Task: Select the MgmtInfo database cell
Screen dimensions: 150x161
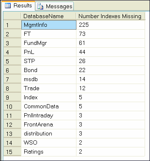Action: coord(49,25)
